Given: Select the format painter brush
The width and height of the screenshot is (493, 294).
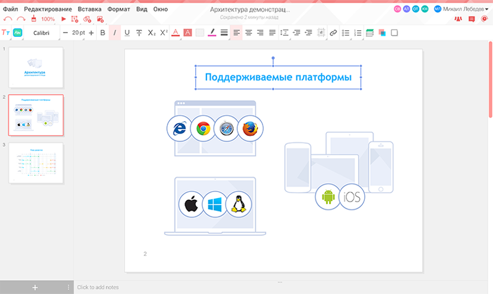Looking at the screenshot, I should point(34,19).
